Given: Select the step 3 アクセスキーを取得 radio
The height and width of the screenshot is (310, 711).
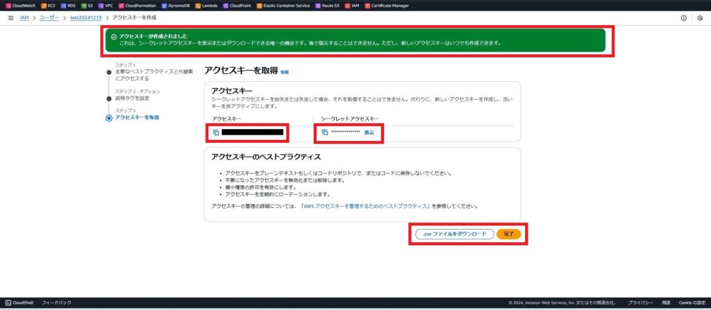Looking at the screenshot, I should (x=108, y=118).
